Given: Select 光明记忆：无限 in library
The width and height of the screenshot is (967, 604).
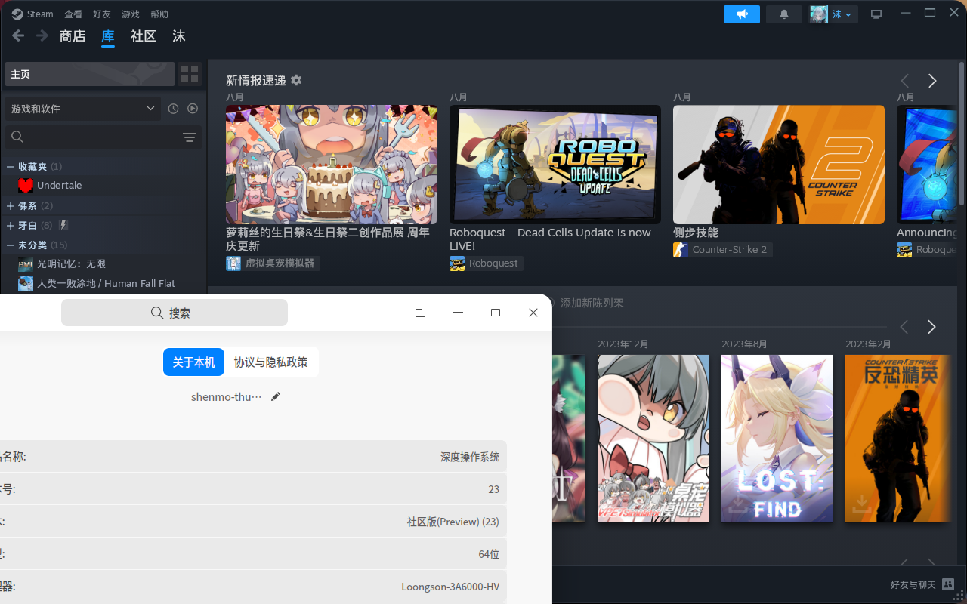Looking at the screenshot, I should [x=71, y=264].
